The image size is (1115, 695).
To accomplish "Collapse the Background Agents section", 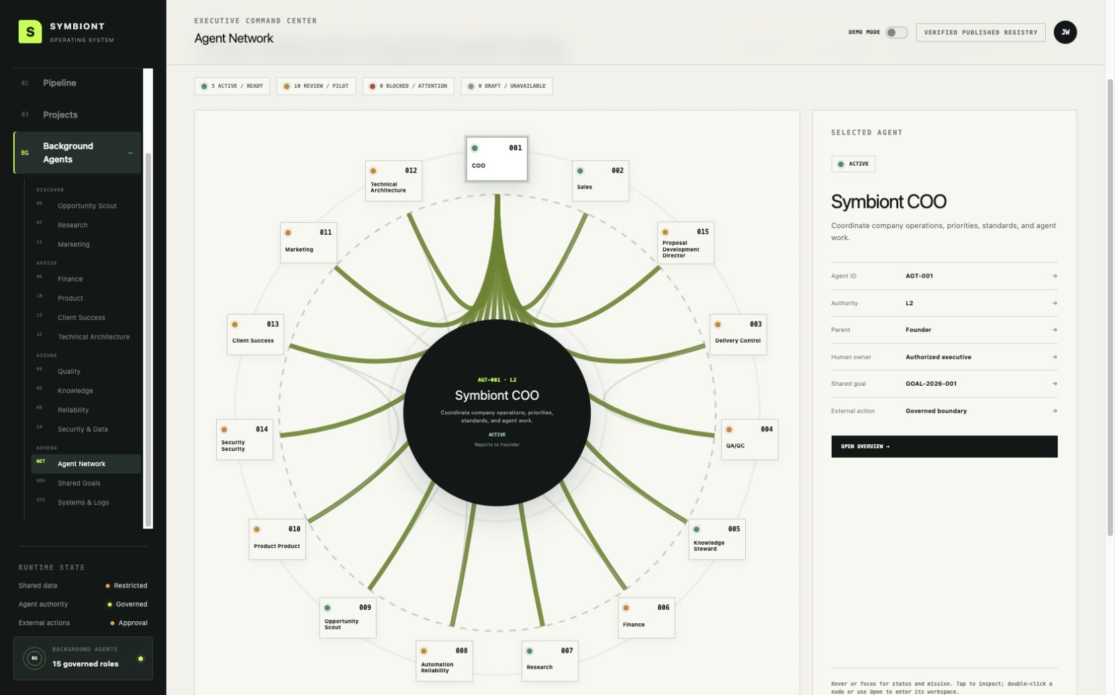I will pyautogui.click(x=130, y=153).
